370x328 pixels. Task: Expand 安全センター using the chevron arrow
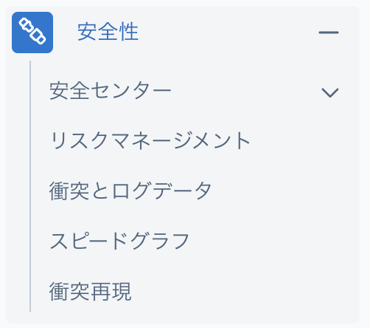pos(330,92)
